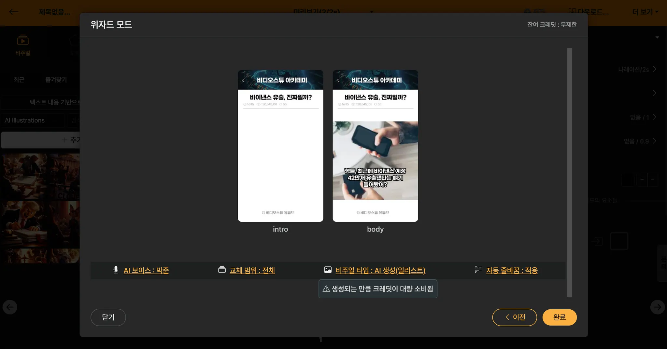Screen dimensions: 667x349
Task: Click the auto line-break text icon
Action: pyautogui.click(x=478, y=270)
